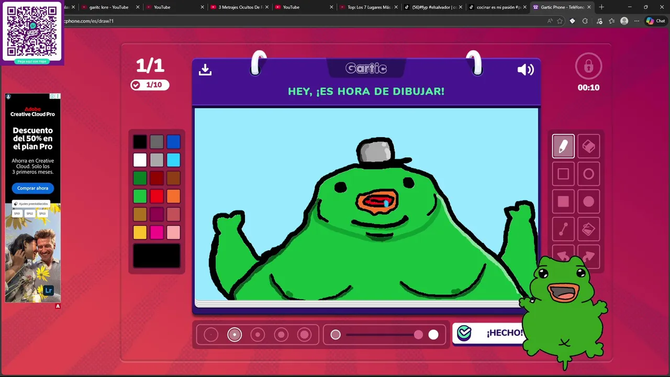Select the eraser tool
This screenshot has width=670, height=377.
(x=588, y=146)
